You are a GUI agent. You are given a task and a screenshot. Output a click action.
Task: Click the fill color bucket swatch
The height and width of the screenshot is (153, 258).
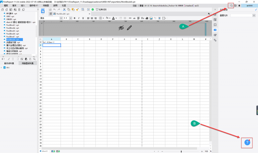point(107,18)
